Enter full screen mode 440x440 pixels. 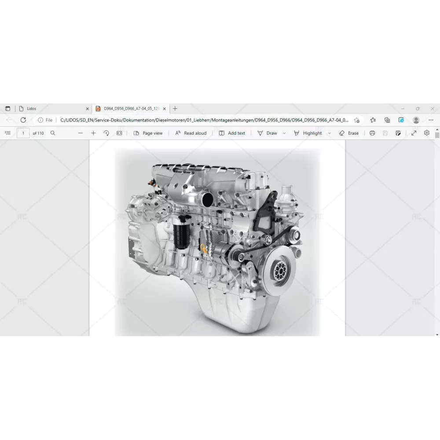414,133
